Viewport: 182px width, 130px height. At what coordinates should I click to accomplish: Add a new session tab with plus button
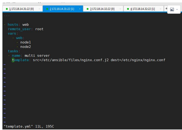tap(166, 9)
